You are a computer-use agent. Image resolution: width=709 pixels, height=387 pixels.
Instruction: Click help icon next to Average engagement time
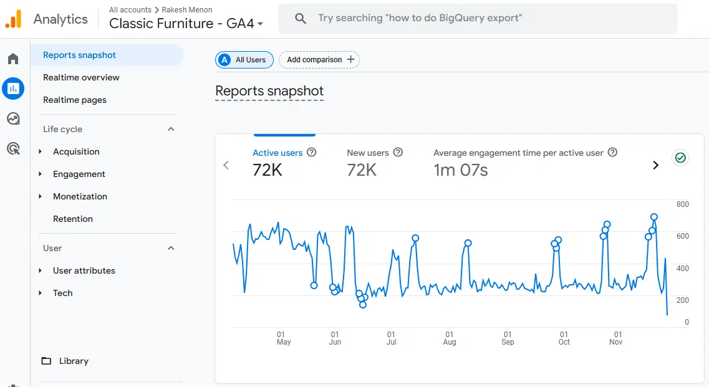(x=612, y=153)
